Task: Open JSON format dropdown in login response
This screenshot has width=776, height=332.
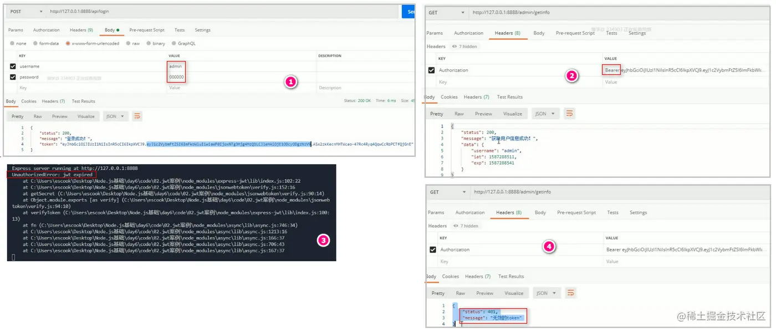Action: (x=116, y=116)
